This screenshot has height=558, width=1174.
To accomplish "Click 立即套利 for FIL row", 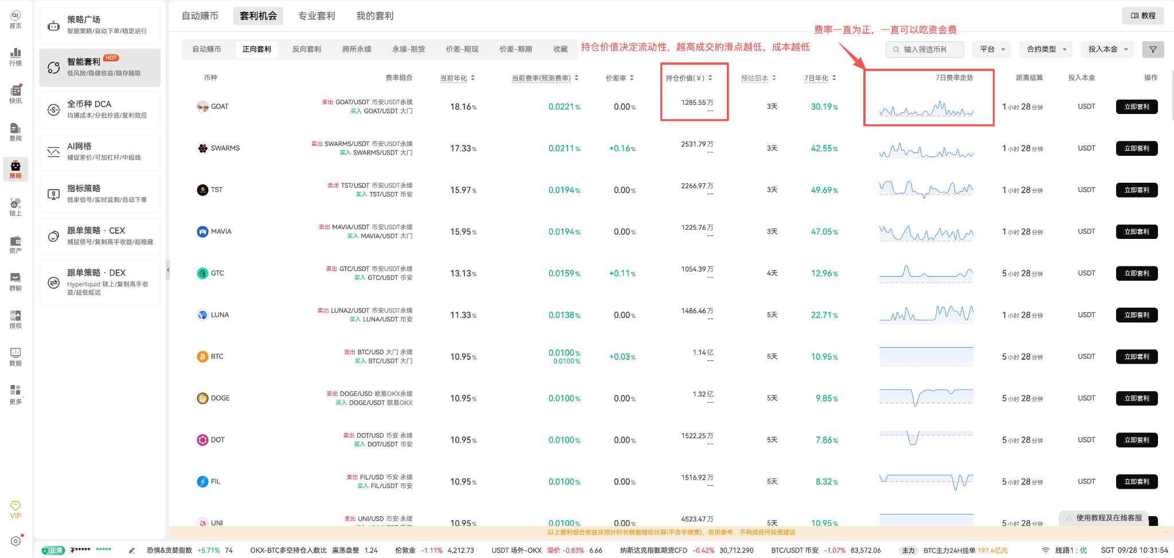I will click(x=1137, y=482).
